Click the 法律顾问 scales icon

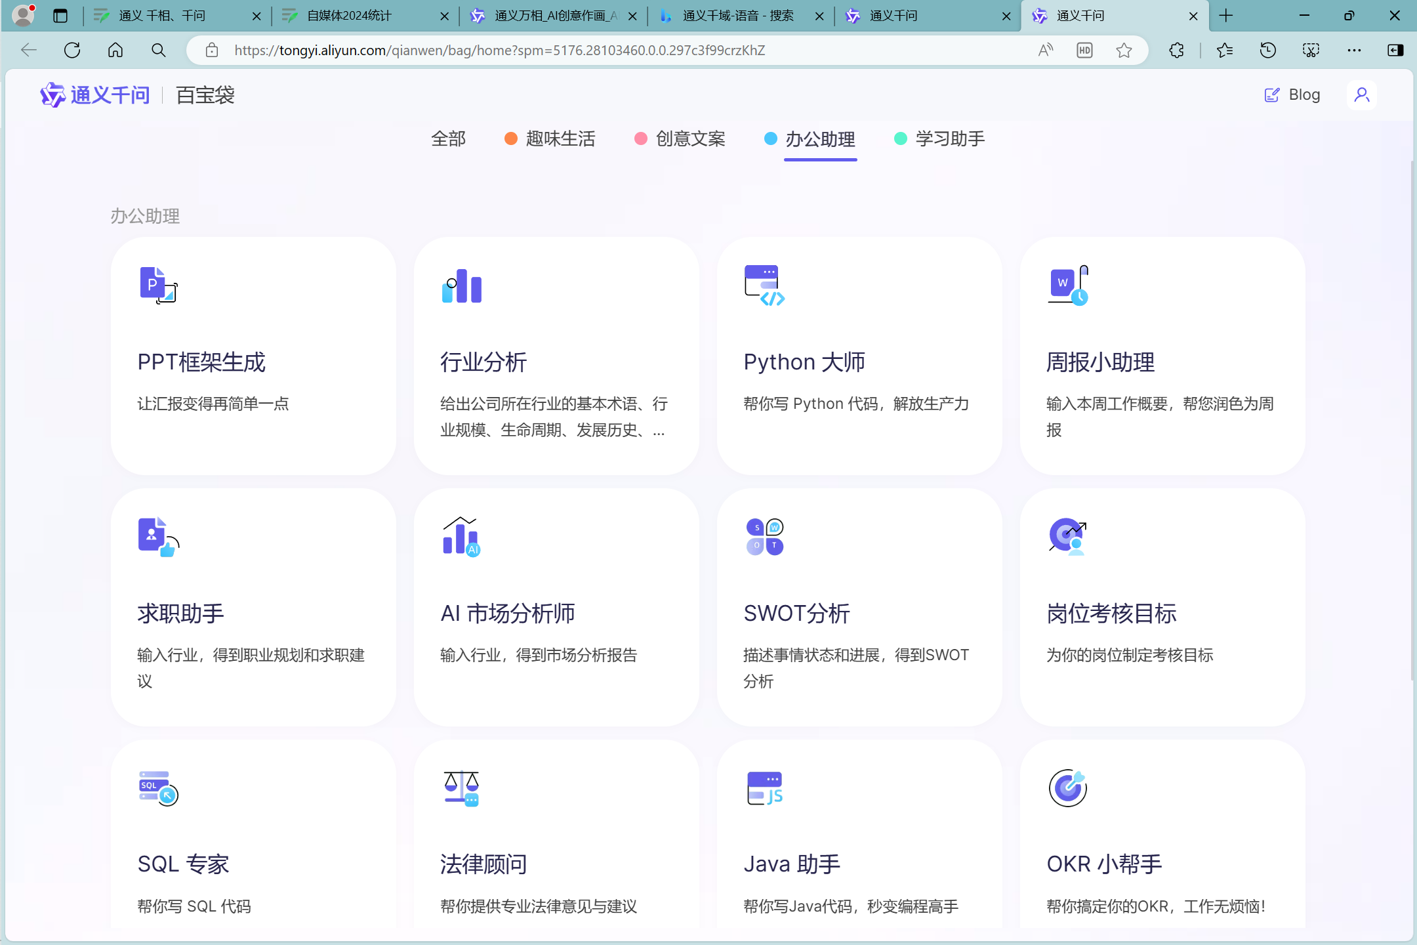(462, 788)
